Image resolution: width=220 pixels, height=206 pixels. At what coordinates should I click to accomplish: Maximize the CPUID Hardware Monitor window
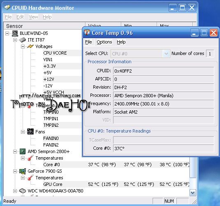(x=182, y=7)
